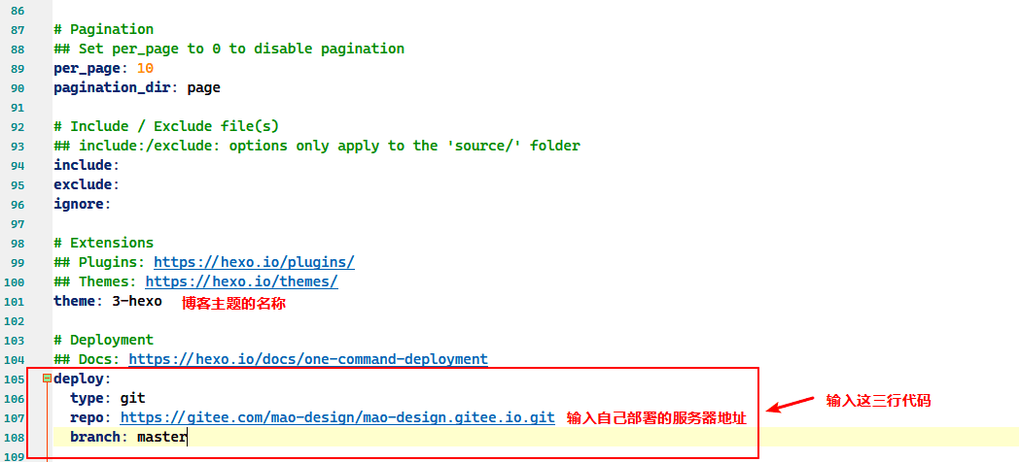Click the '# Deployment' comment
This screenshot has width=1020, height=462.
pyautogui.click(x=104, y=340)
